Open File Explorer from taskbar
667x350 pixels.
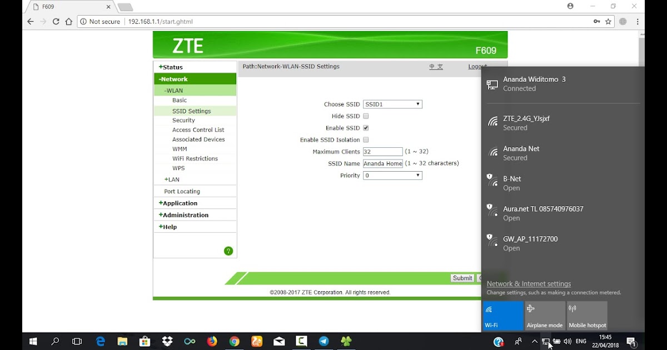(x=123, y=342)
